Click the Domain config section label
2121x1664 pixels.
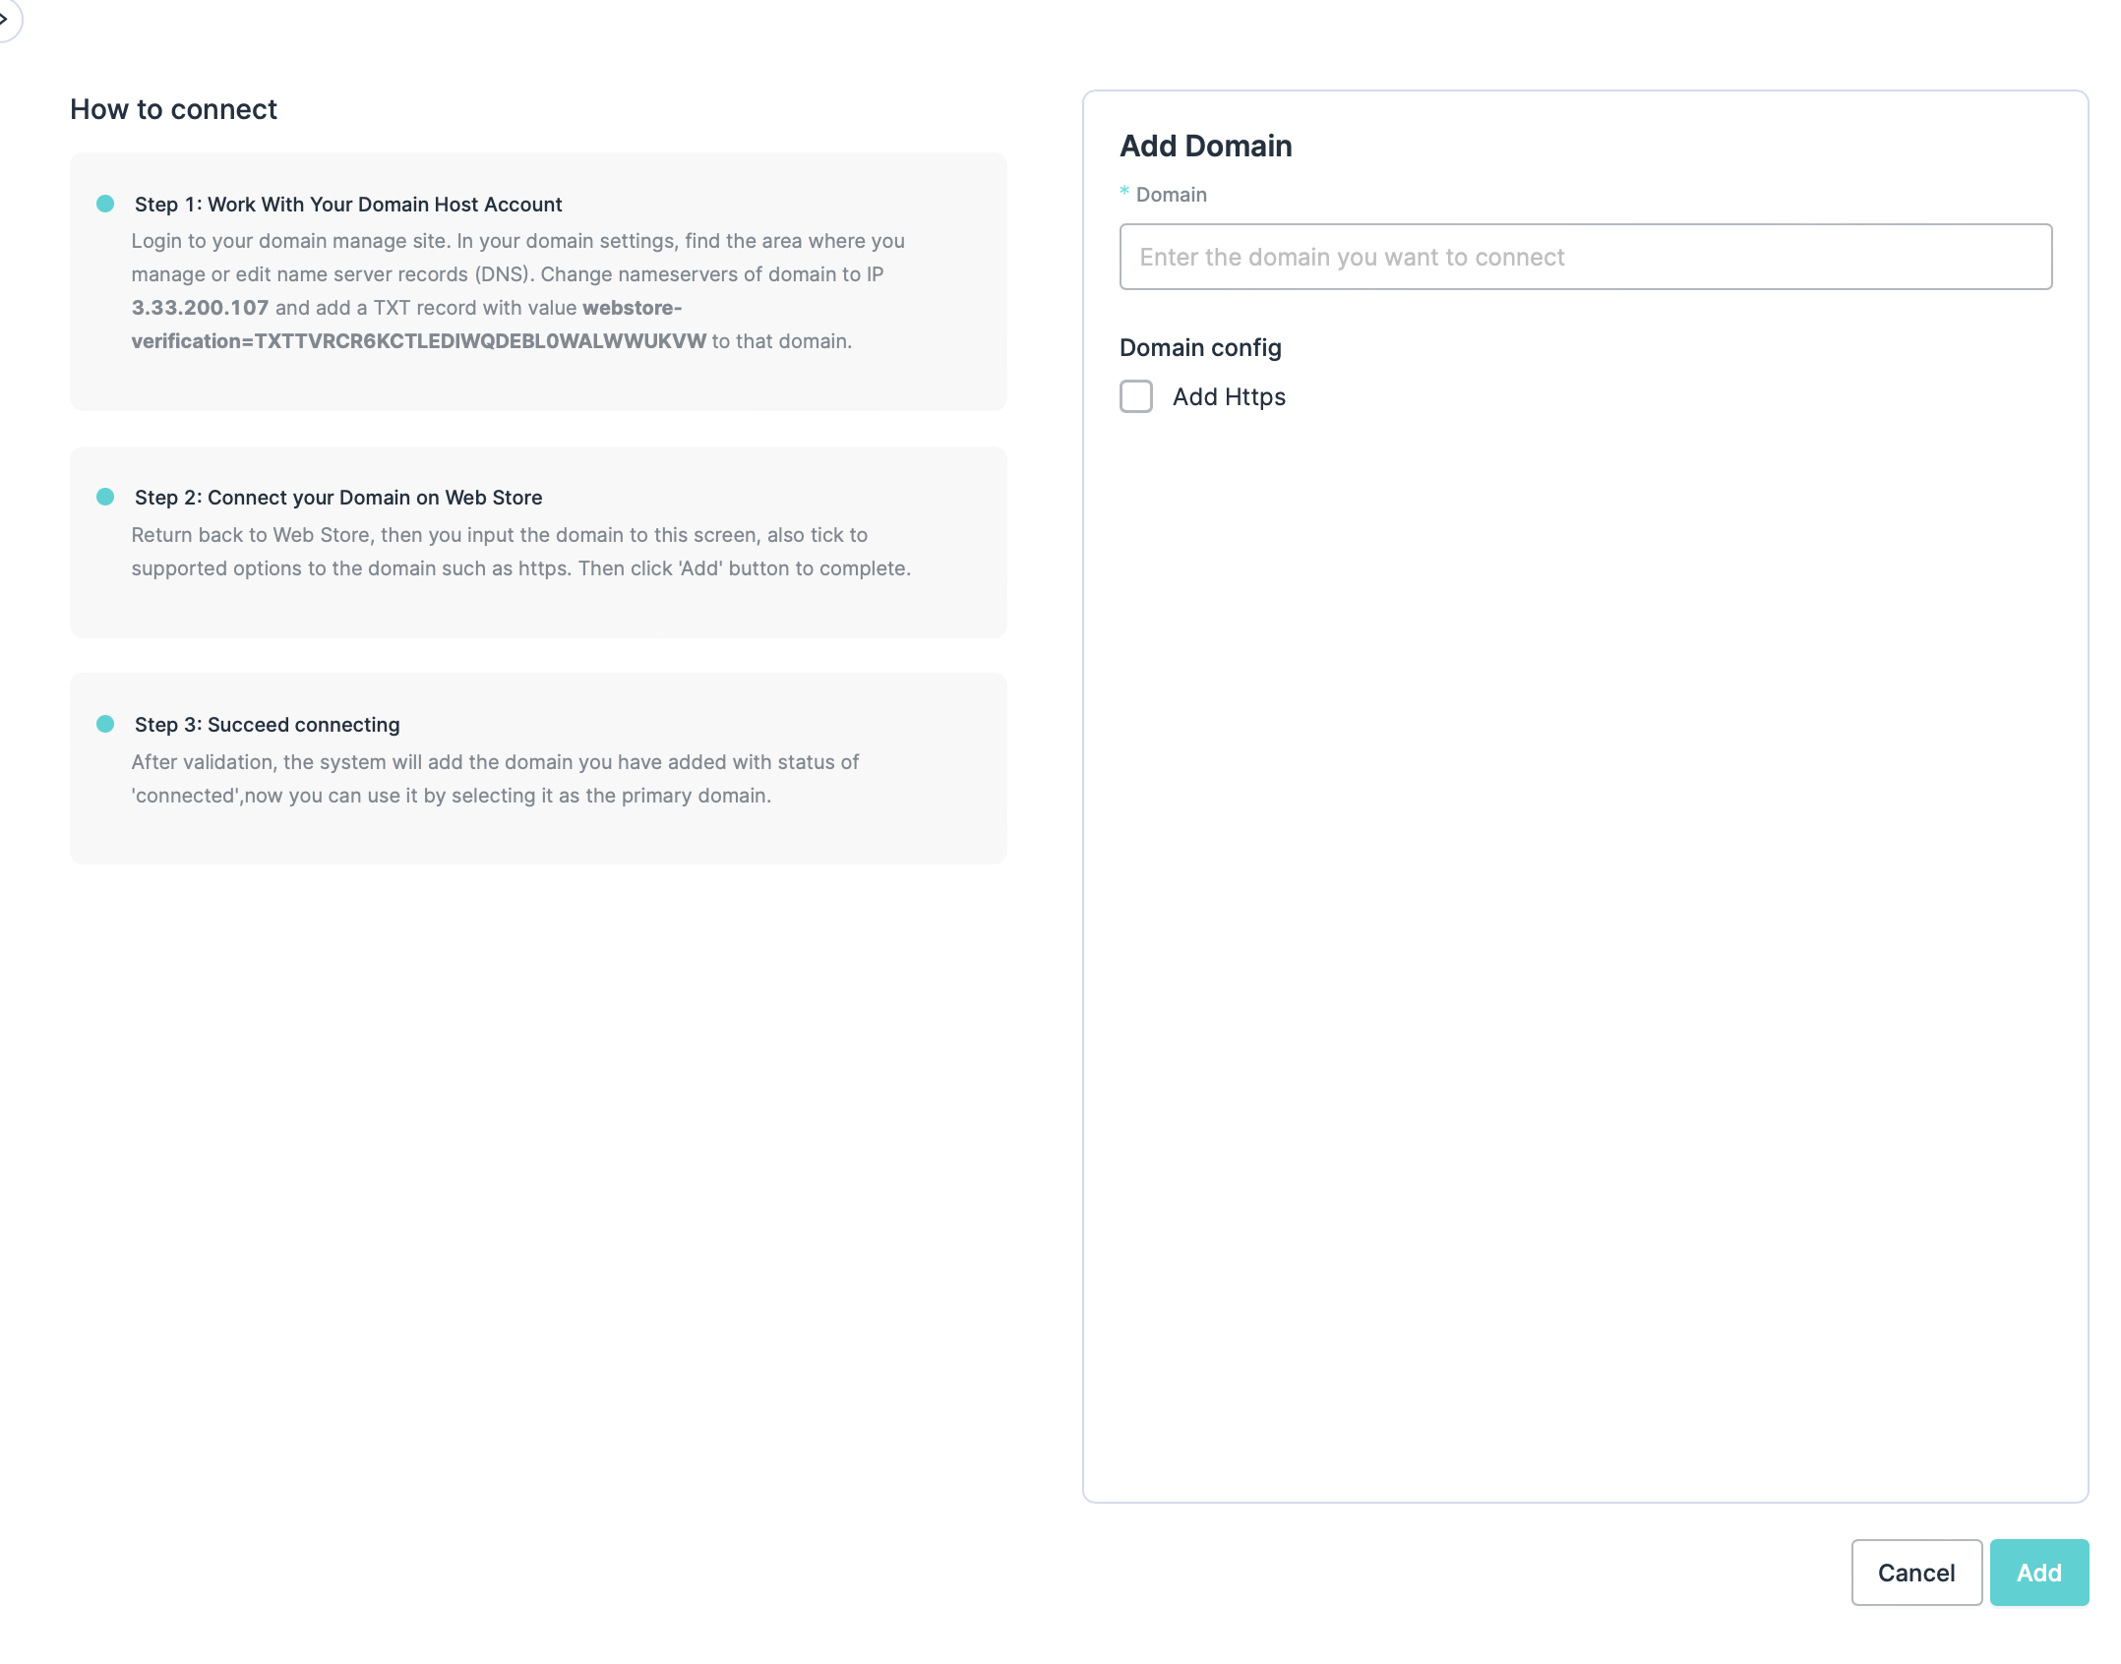click(1200, 348)
